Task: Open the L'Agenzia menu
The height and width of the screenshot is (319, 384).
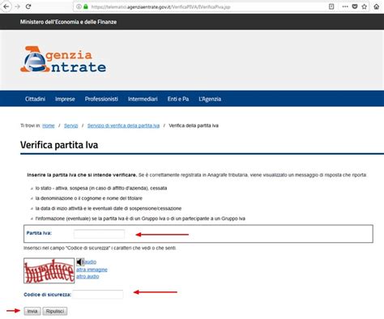Action: (210, 99)
